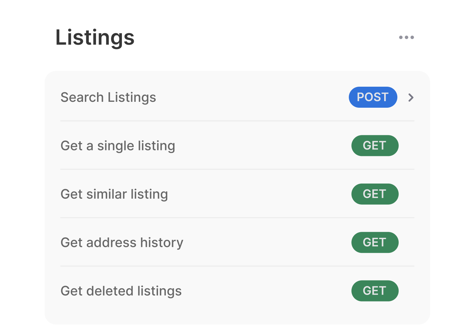475x333 pixels.
Task: Open the 'Get similar listing' label
Action: click(x=114, y=194)
